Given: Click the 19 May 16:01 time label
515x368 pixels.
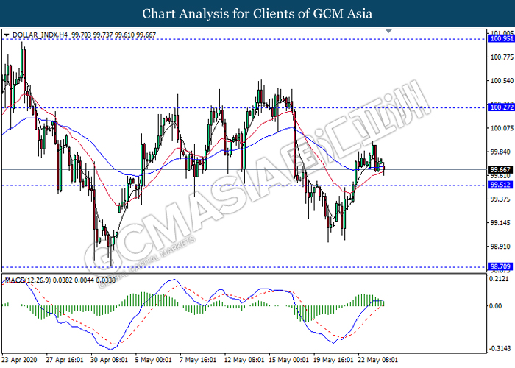Looking at the screenshot, I should [x=333, y=360].
